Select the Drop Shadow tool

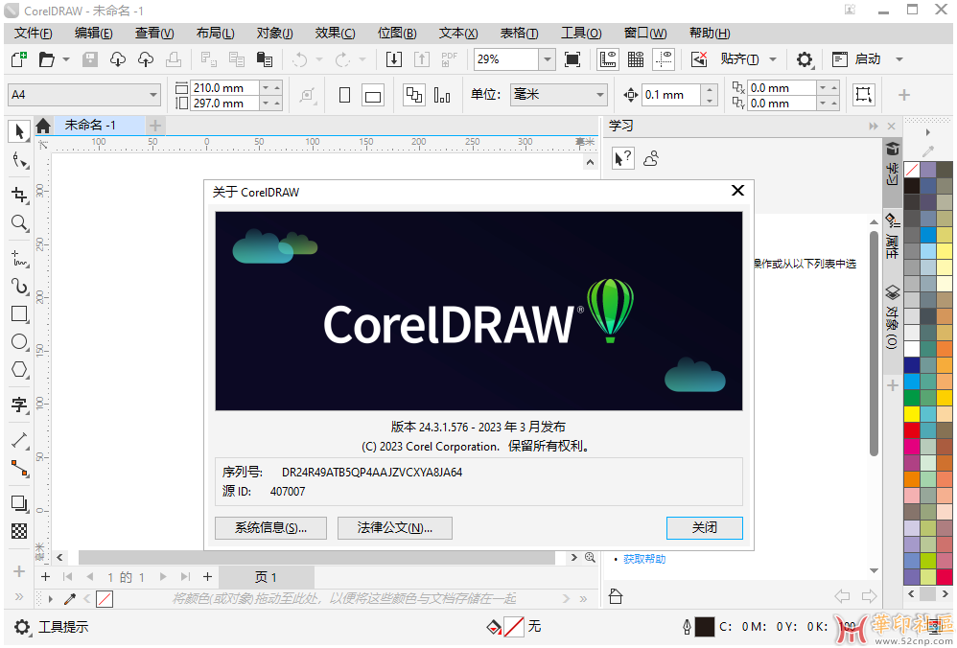19,503
